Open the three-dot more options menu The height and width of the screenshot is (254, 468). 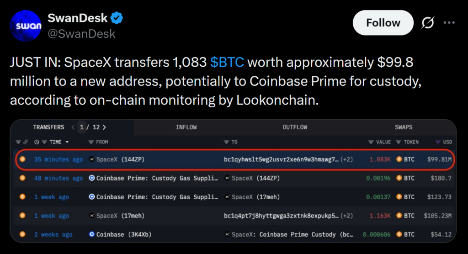tap(449, 23)
